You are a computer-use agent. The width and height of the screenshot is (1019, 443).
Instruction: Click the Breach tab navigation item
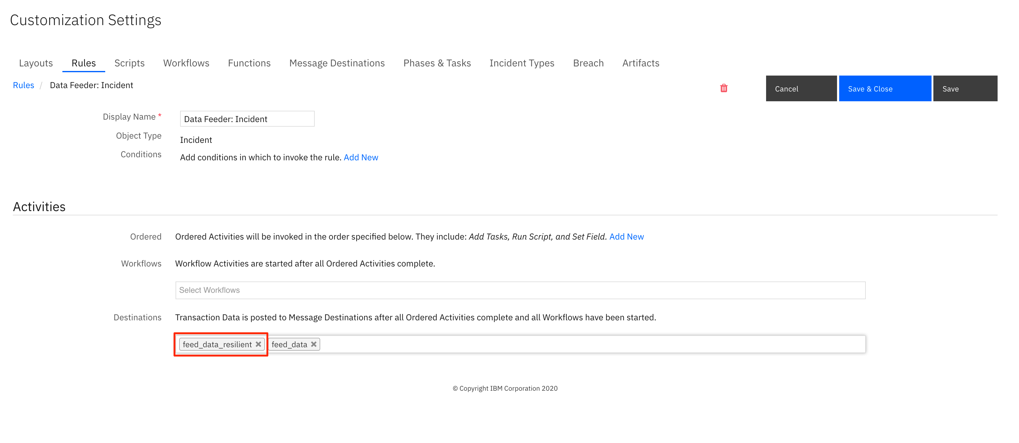click(x=589, y=62)
